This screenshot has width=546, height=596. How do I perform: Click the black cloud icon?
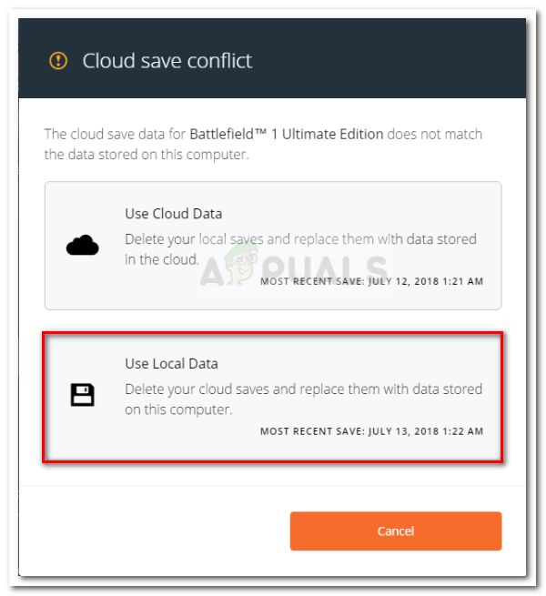(x=82, y=245)
